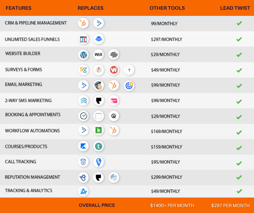Click the Squarespace logo icon
254x213 pixels.
pos(114,55)
